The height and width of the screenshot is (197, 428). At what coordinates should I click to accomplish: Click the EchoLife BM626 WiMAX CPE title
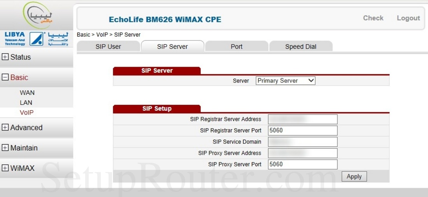[x=165, y=19]
